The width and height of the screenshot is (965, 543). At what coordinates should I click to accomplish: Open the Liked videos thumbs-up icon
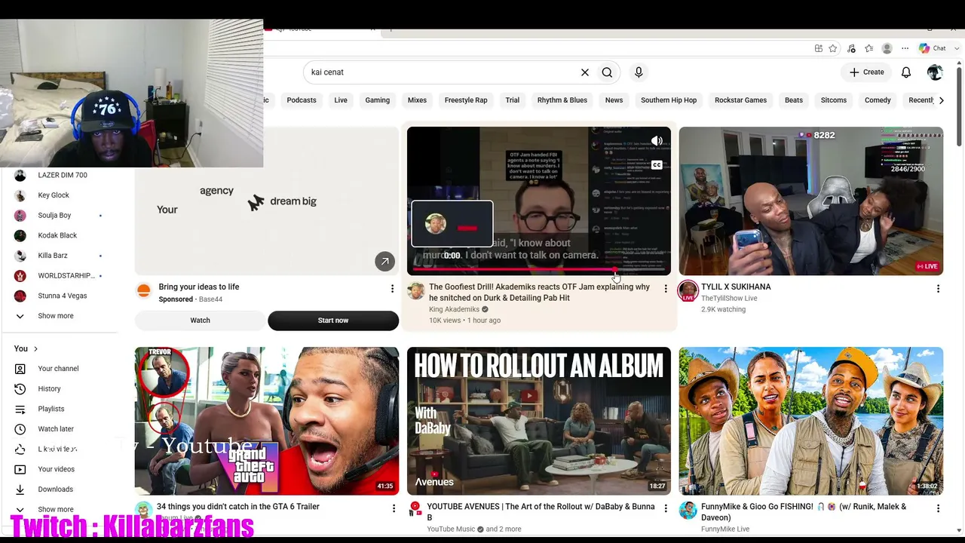point(20,449)
